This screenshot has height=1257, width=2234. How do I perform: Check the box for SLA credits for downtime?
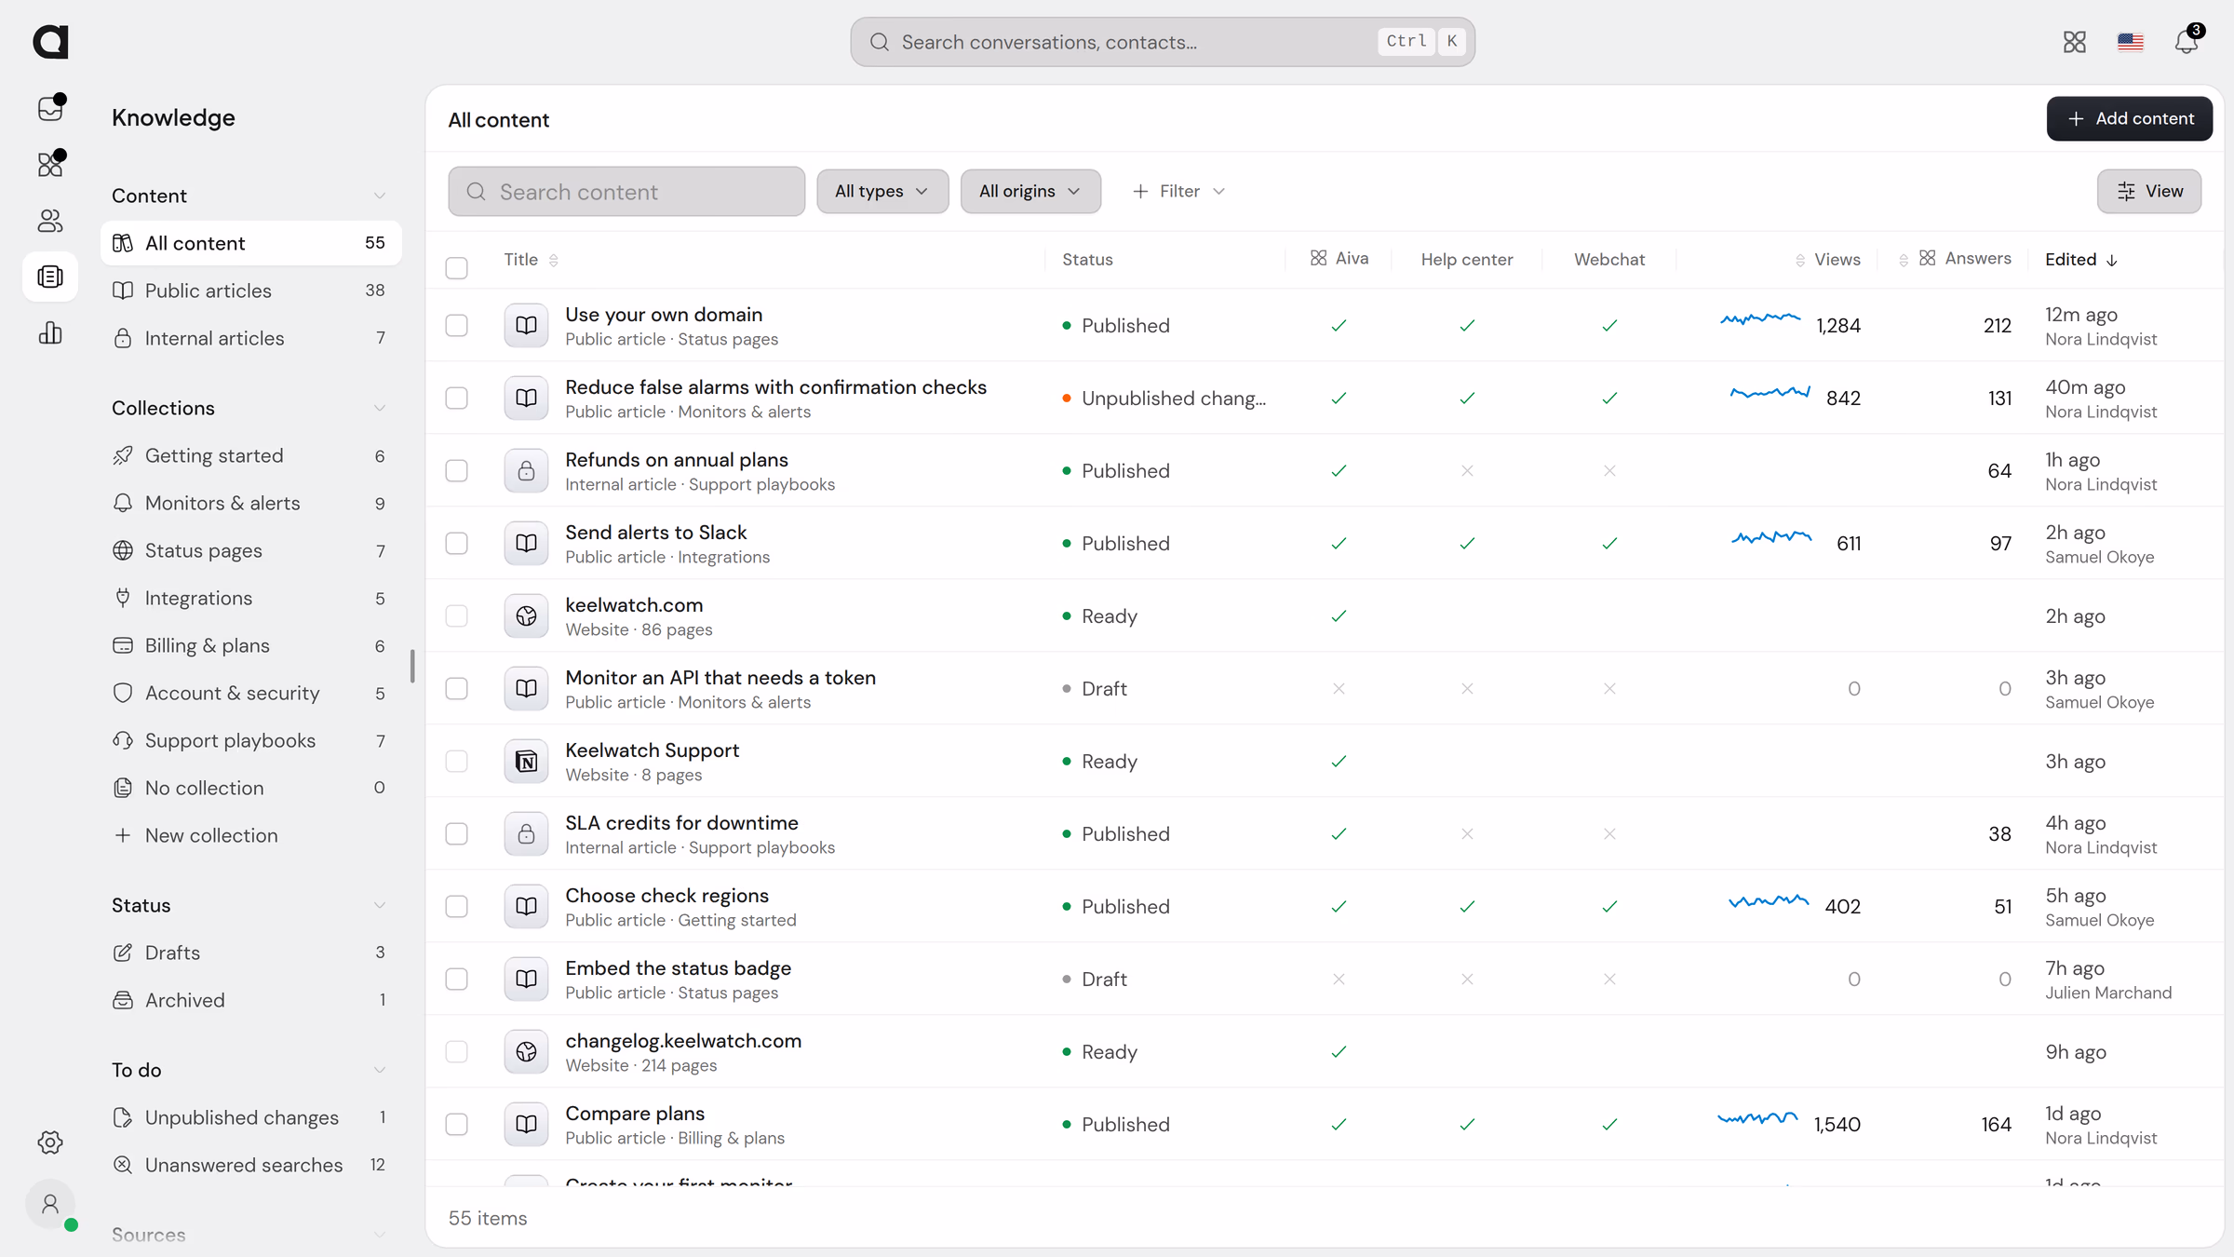456,833
